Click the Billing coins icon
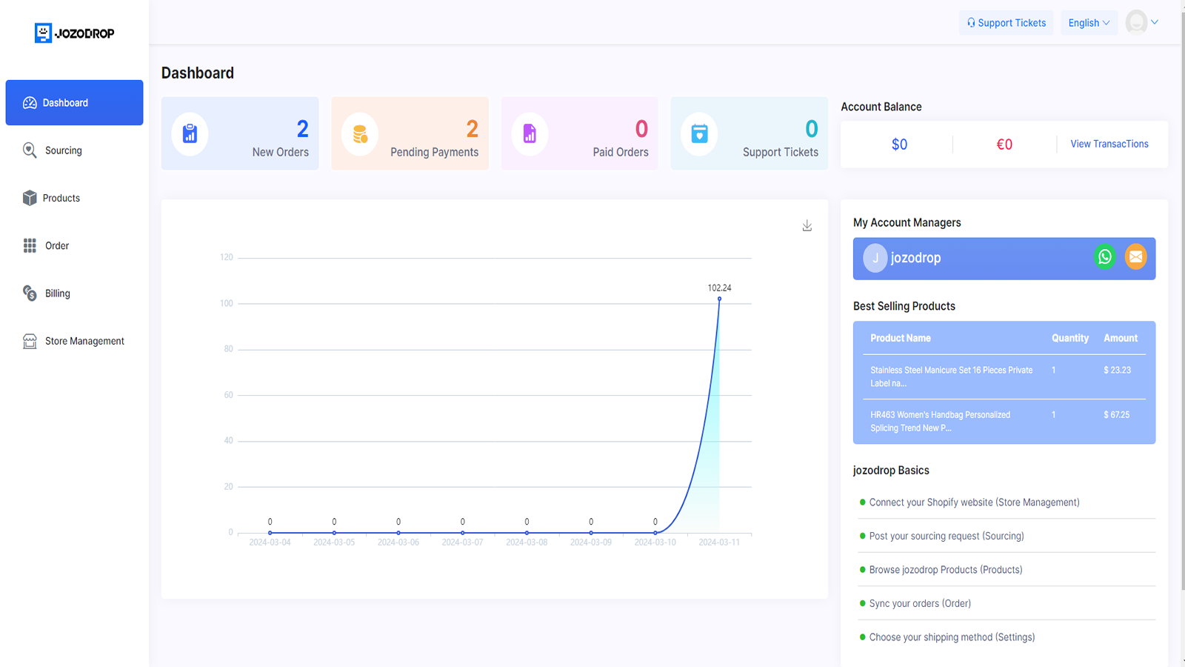 point(30,293)
